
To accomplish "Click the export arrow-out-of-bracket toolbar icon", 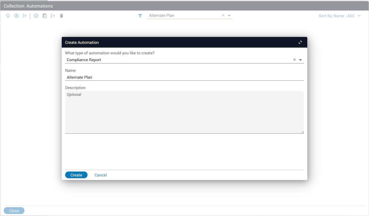I will tap(53, 16).
